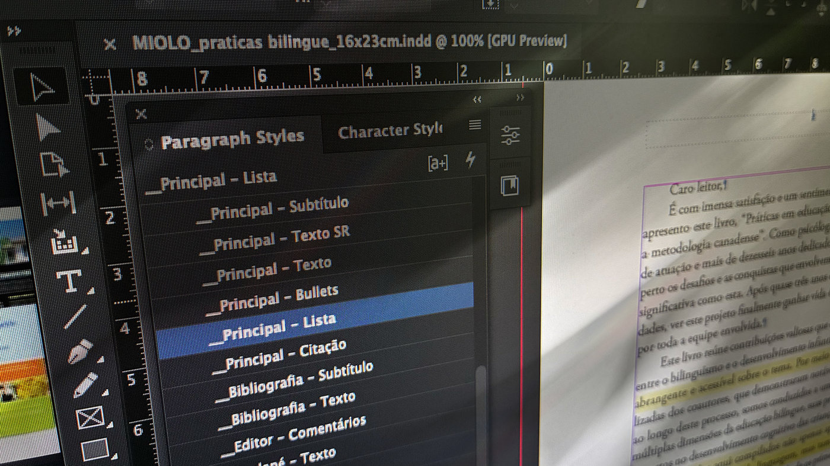Click the new style [a+] icon

pos(438,163)
